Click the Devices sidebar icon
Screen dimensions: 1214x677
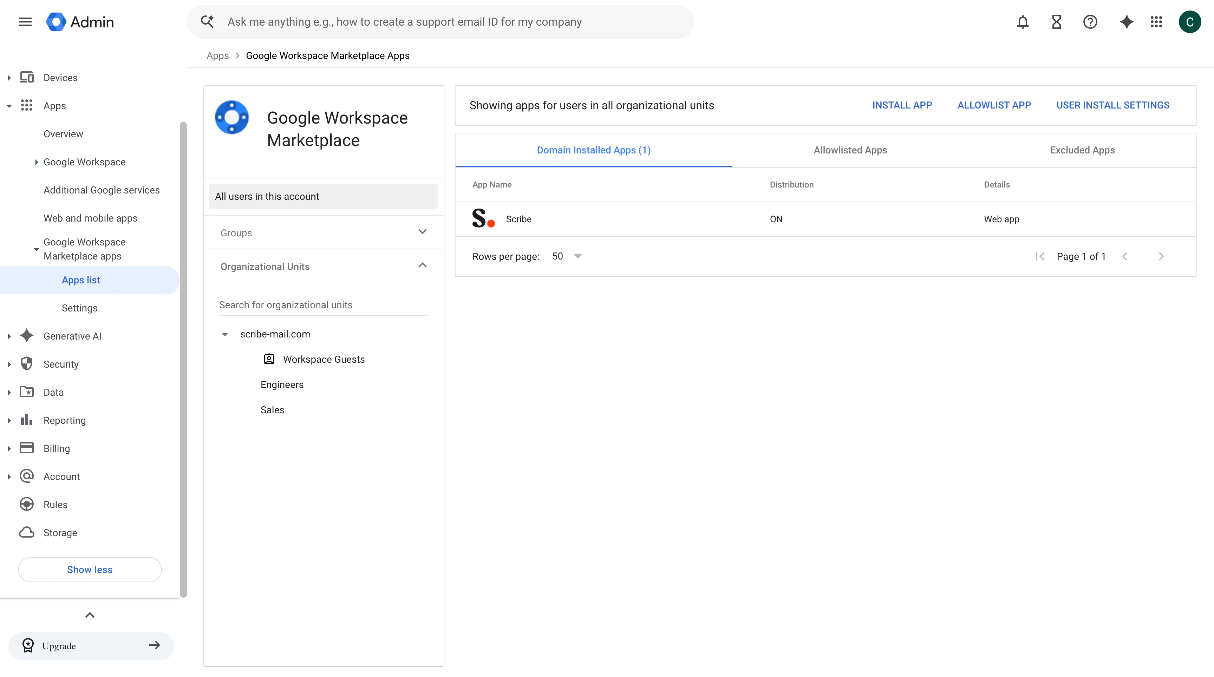click(x=26, y=77)
